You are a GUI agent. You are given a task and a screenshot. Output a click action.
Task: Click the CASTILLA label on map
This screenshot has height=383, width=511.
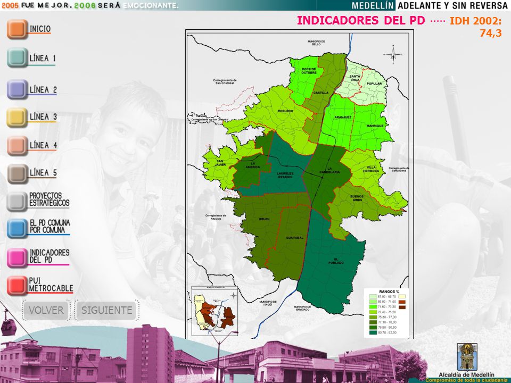click(x=320, y=93)
